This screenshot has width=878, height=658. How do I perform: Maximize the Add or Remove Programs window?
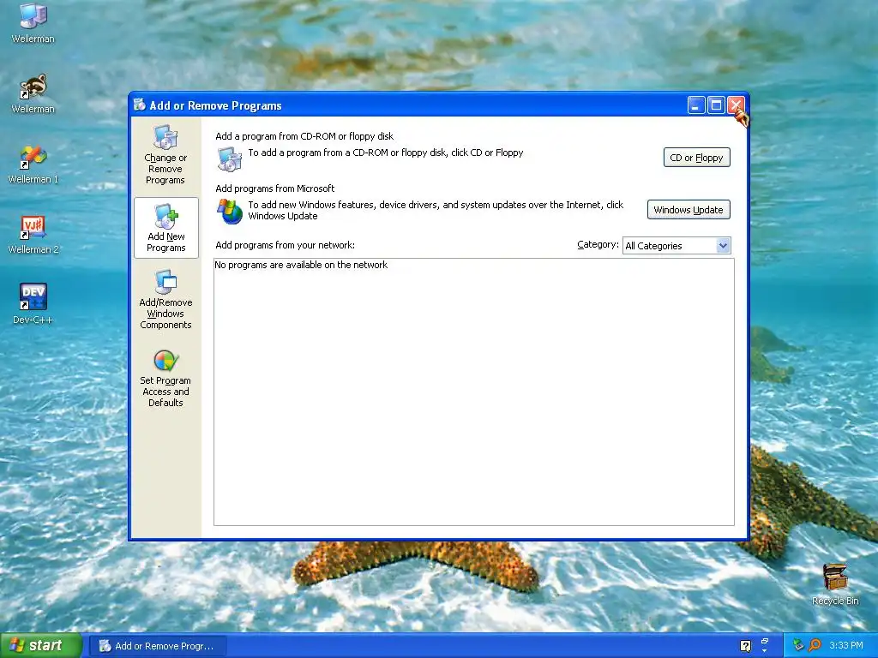tap(716, 105)
